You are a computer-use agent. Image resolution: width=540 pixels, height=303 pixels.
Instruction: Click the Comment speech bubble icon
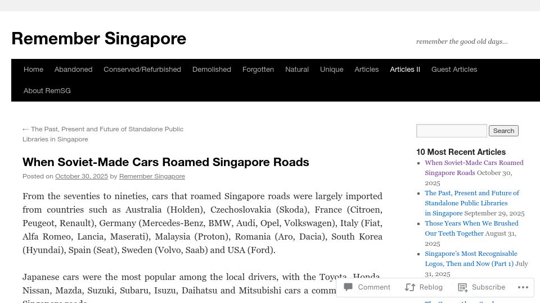point(348,287)
